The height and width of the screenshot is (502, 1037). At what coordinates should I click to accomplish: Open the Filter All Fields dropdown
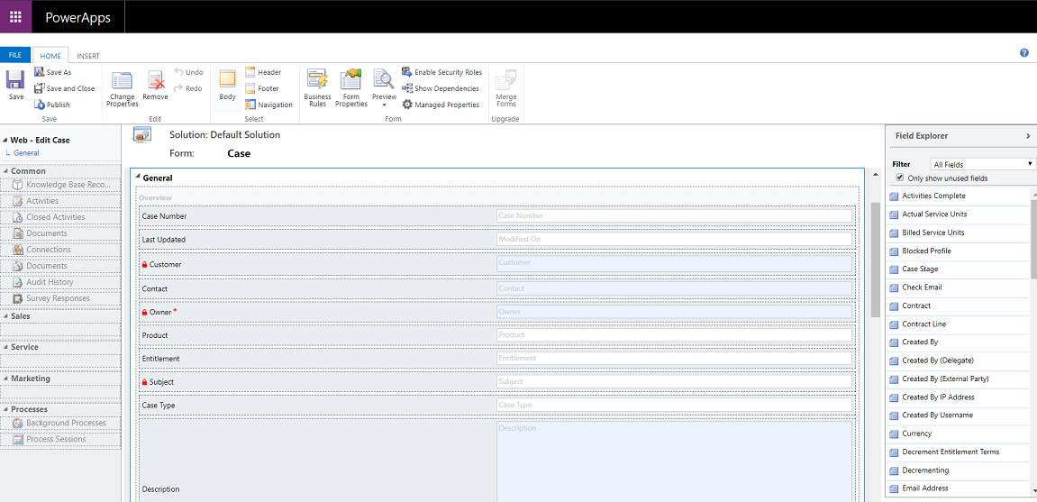point(982,164)
